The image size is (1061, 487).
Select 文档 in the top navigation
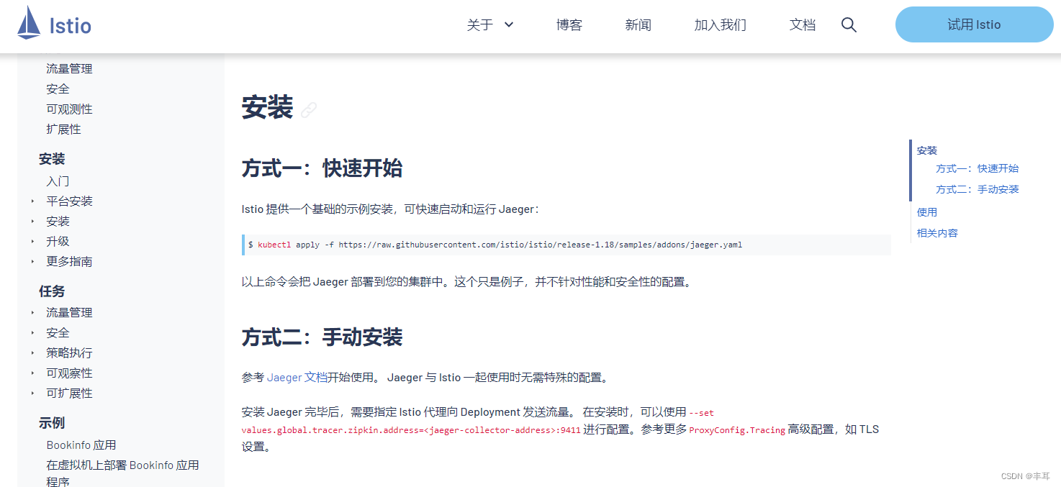[802, 24]
